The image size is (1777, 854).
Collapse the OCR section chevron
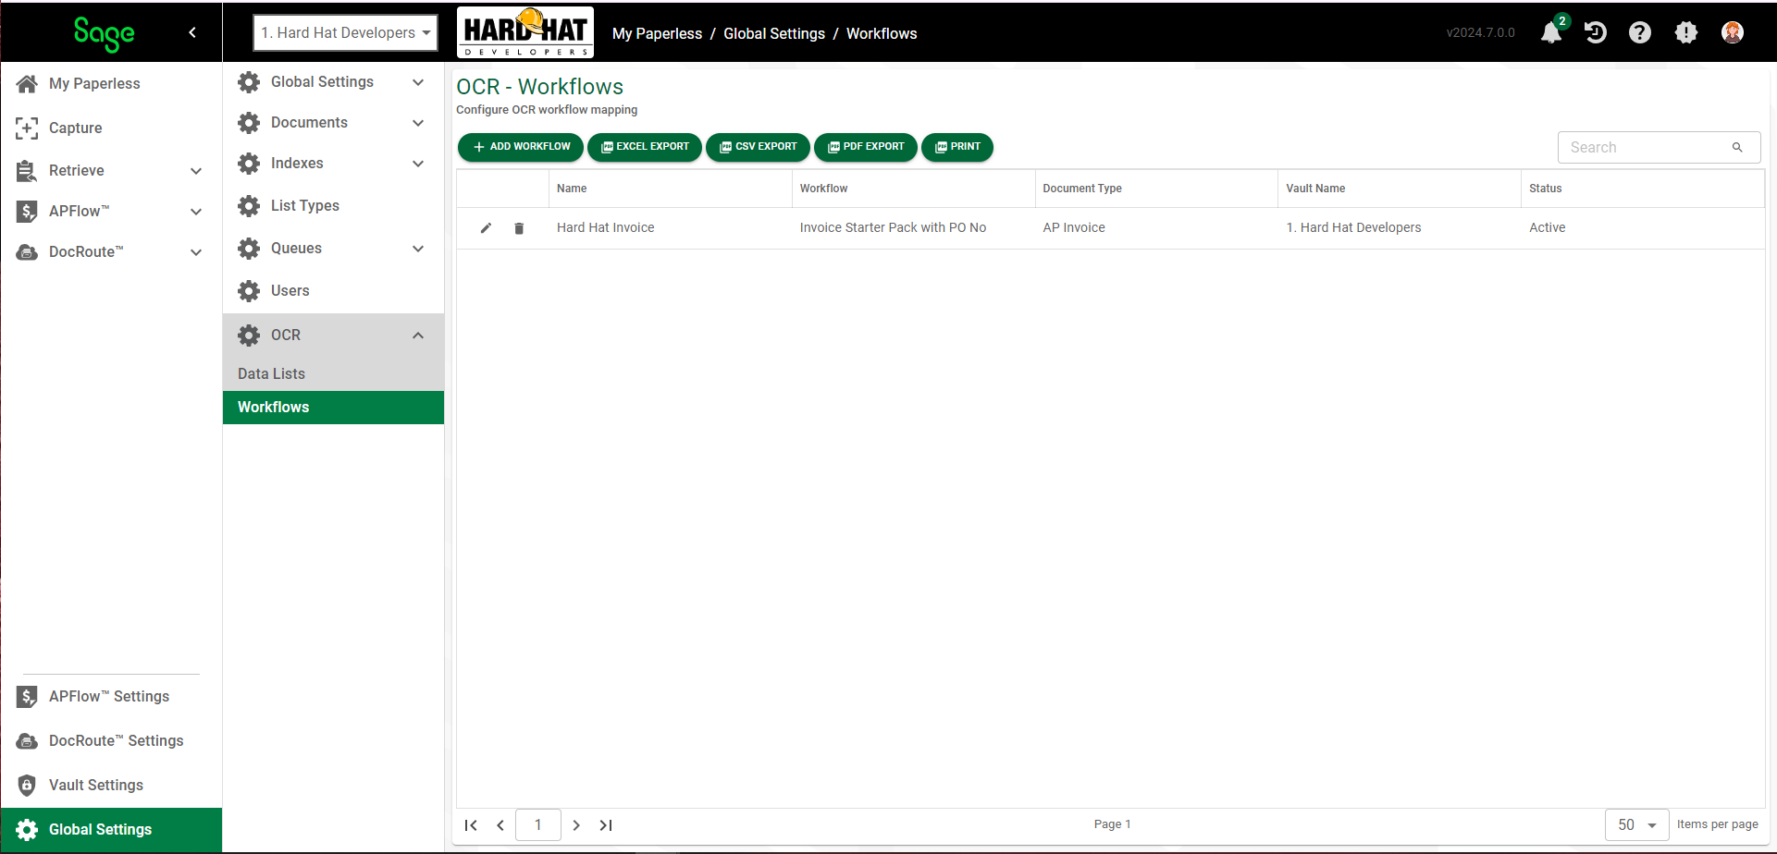[x=418, y=335]
